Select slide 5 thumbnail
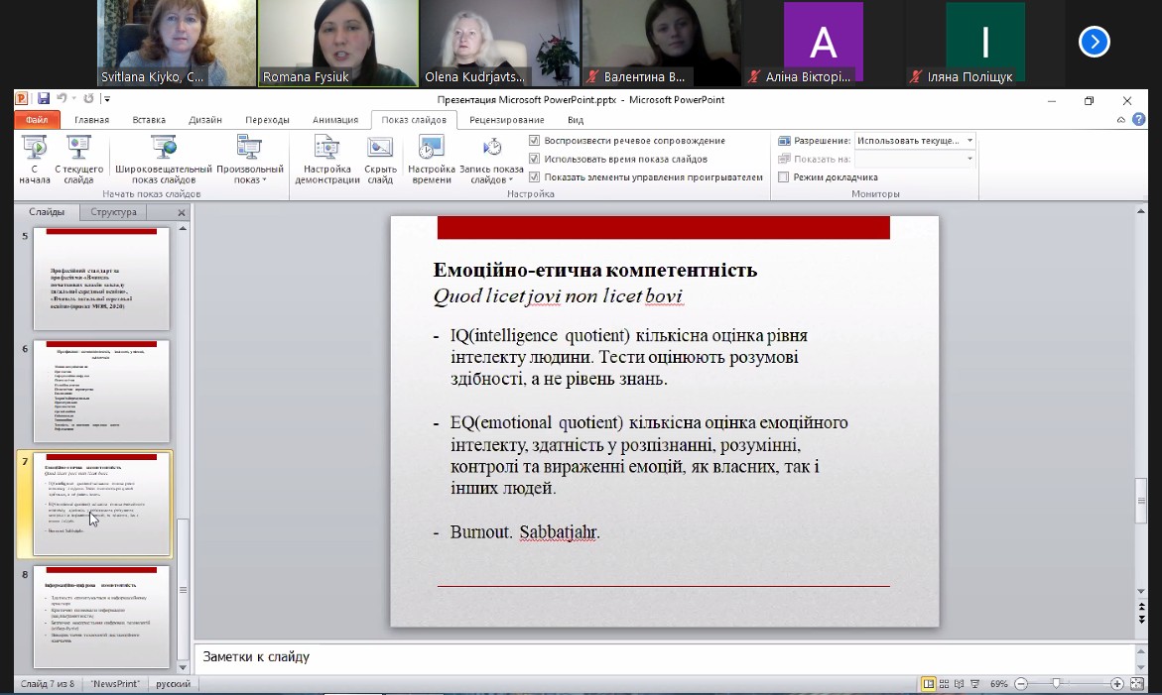This screenshot has width=1162, height=695. pos(101,279)
